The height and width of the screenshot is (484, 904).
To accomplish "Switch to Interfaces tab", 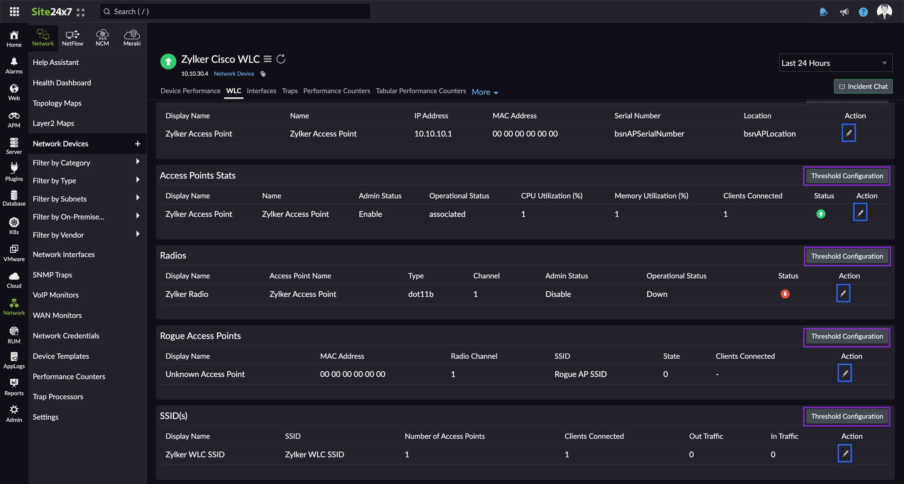I will point(261,91).
